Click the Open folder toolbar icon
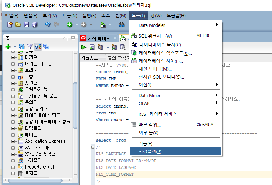The height and width of the screenshot is (185, 272). pyautogui.click(x=18, y=25)
